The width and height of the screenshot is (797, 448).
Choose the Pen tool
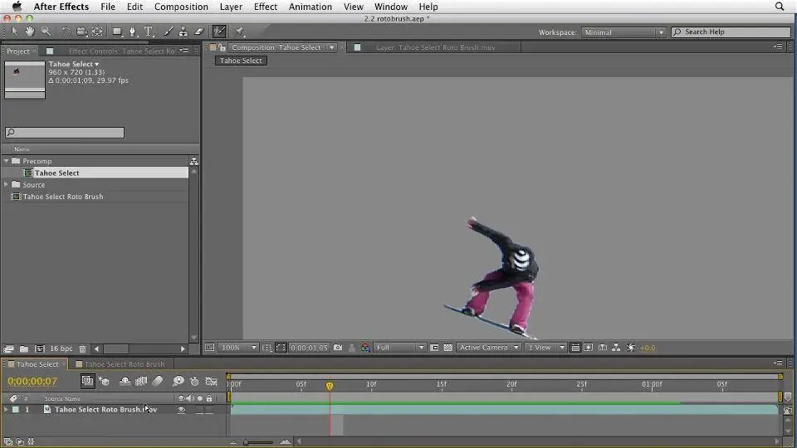133,32
